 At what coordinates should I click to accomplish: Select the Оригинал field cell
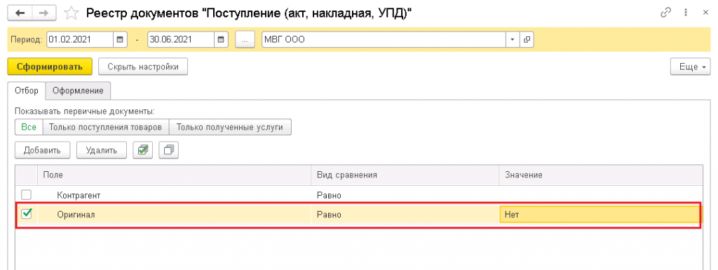coord(175,214)
